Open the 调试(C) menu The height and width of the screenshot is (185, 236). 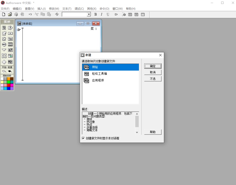click(79, 9)
